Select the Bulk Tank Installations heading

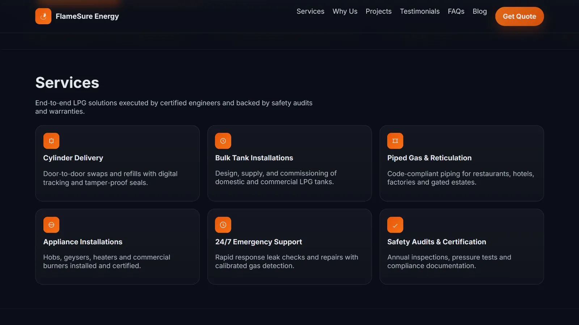click(254, 158)
